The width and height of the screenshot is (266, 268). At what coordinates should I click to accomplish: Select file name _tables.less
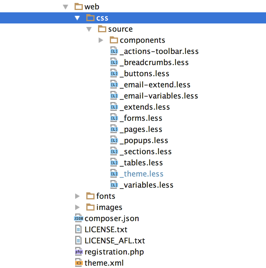pyautogui.click(x=142, y=163)
